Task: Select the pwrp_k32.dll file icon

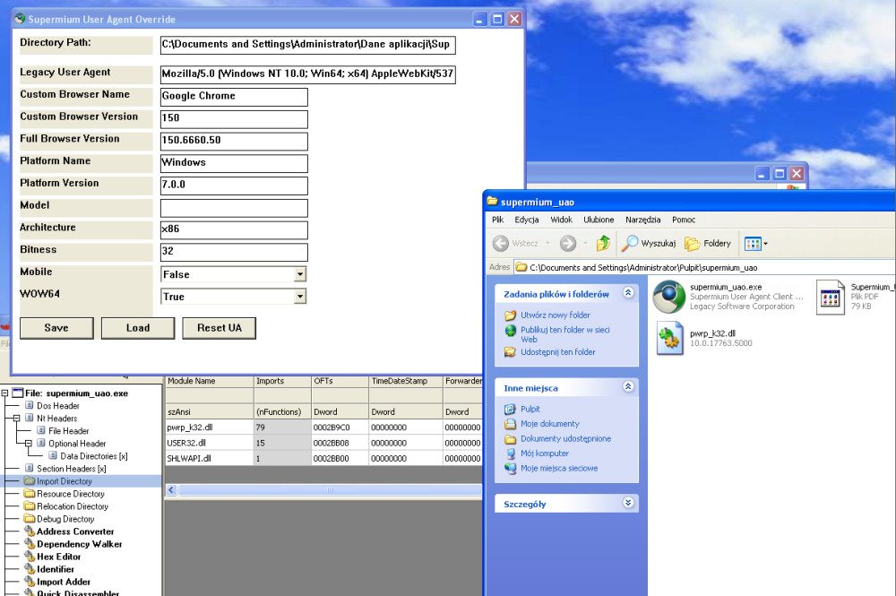Action: click(x=669, y=338)
